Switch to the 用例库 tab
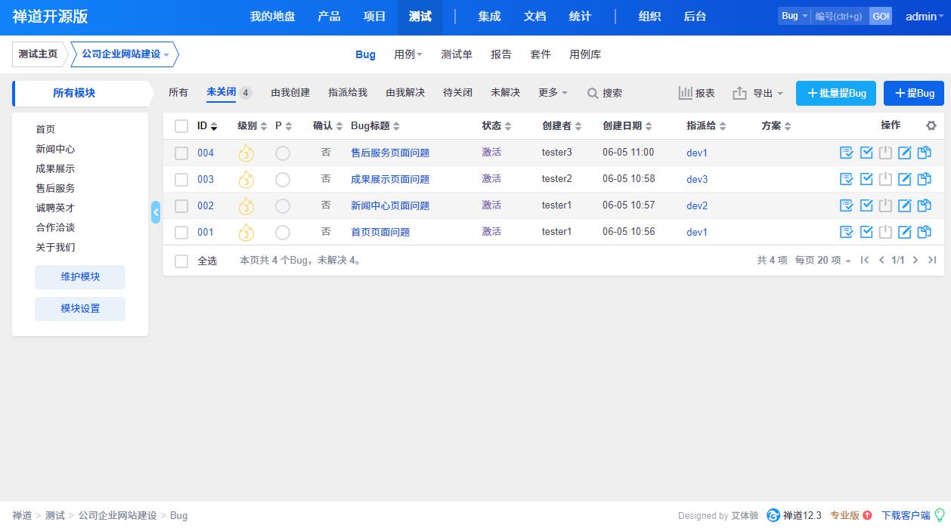This screenshot has width=951, height=528. 585,54
